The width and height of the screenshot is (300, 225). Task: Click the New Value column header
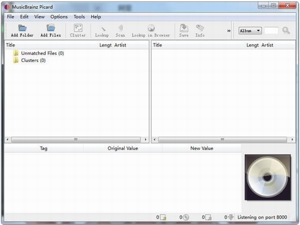pos(202,148)
